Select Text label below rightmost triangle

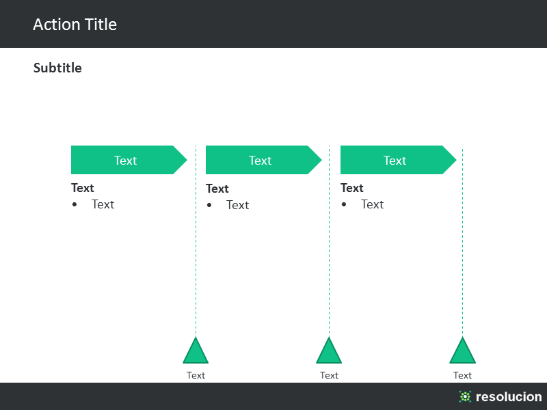(x=463, y=375)
